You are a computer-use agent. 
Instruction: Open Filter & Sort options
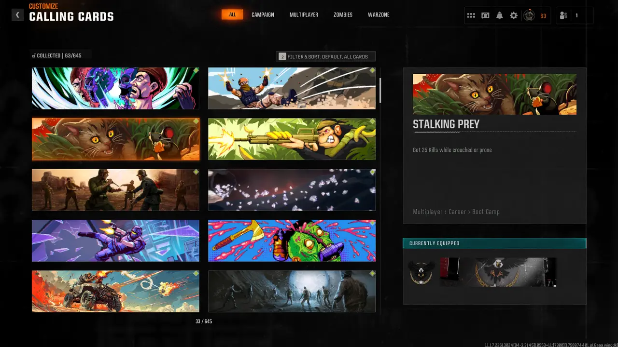325,56
